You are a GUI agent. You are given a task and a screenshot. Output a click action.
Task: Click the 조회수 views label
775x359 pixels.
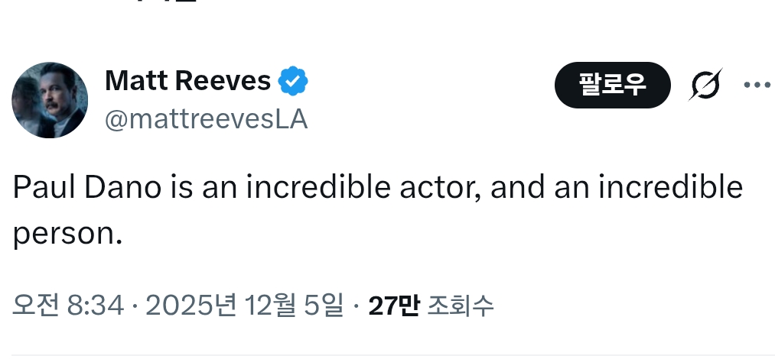[460, 306]
